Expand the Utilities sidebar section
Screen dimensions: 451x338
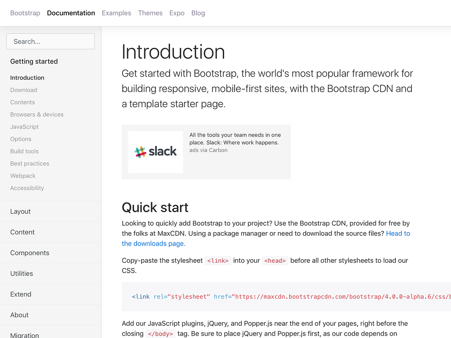point(21,274)
